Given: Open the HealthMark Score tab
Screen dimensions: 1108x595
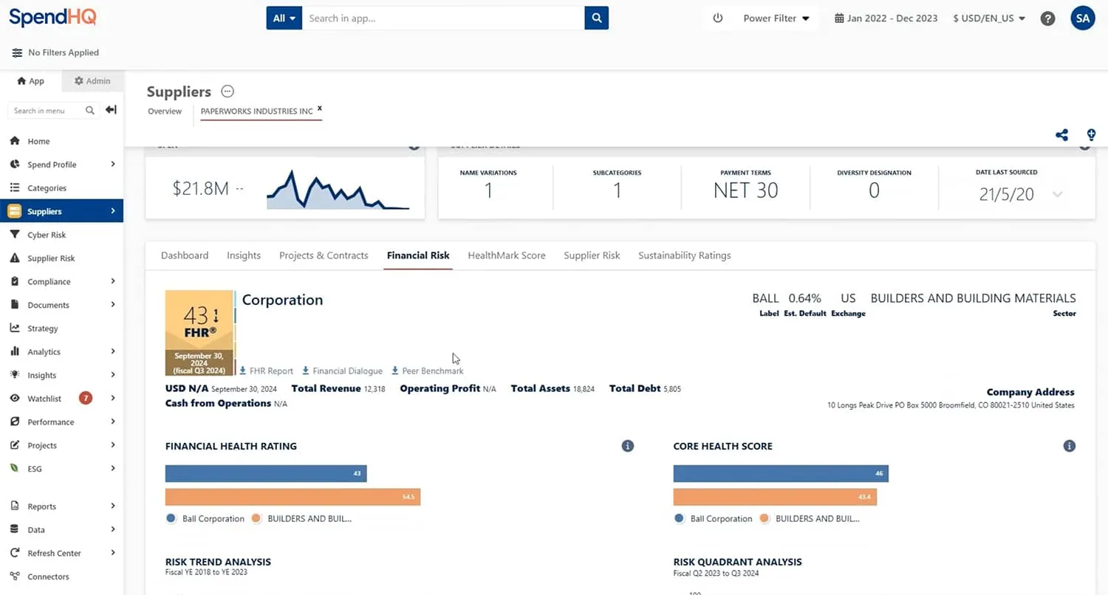Looking at the screenshot, I should [x=507, y=255].
